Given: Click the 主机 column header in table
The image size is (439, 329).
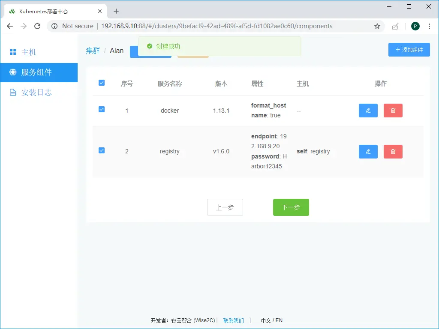Looking at the screenshot, I should 303,84.
